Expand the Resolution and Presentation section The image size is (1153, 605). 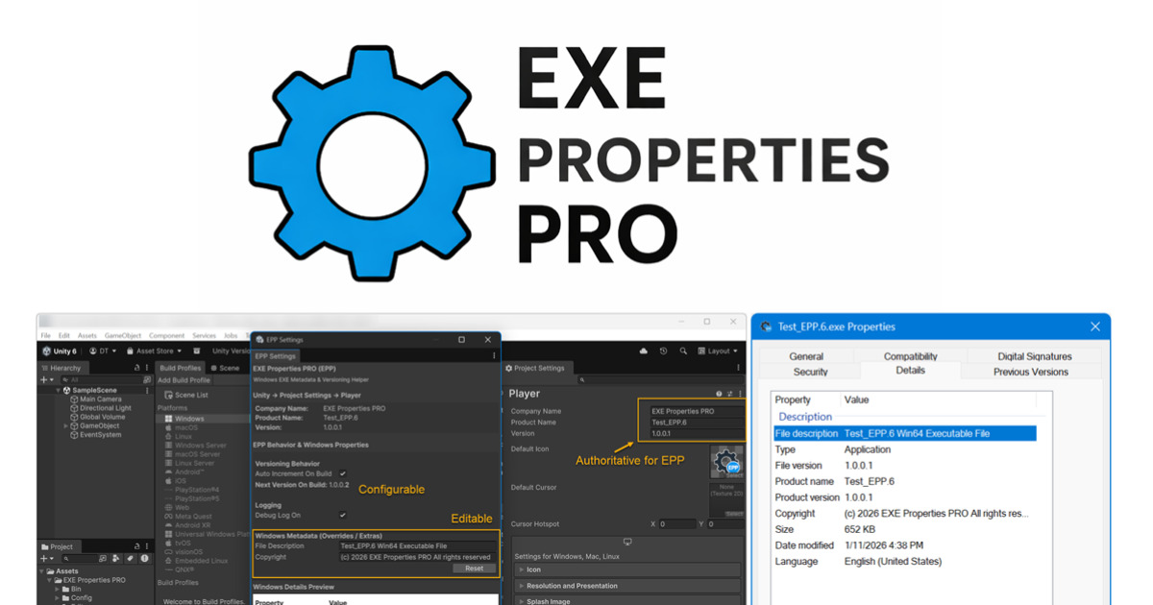pyautogui.click(x=522, y=586)
